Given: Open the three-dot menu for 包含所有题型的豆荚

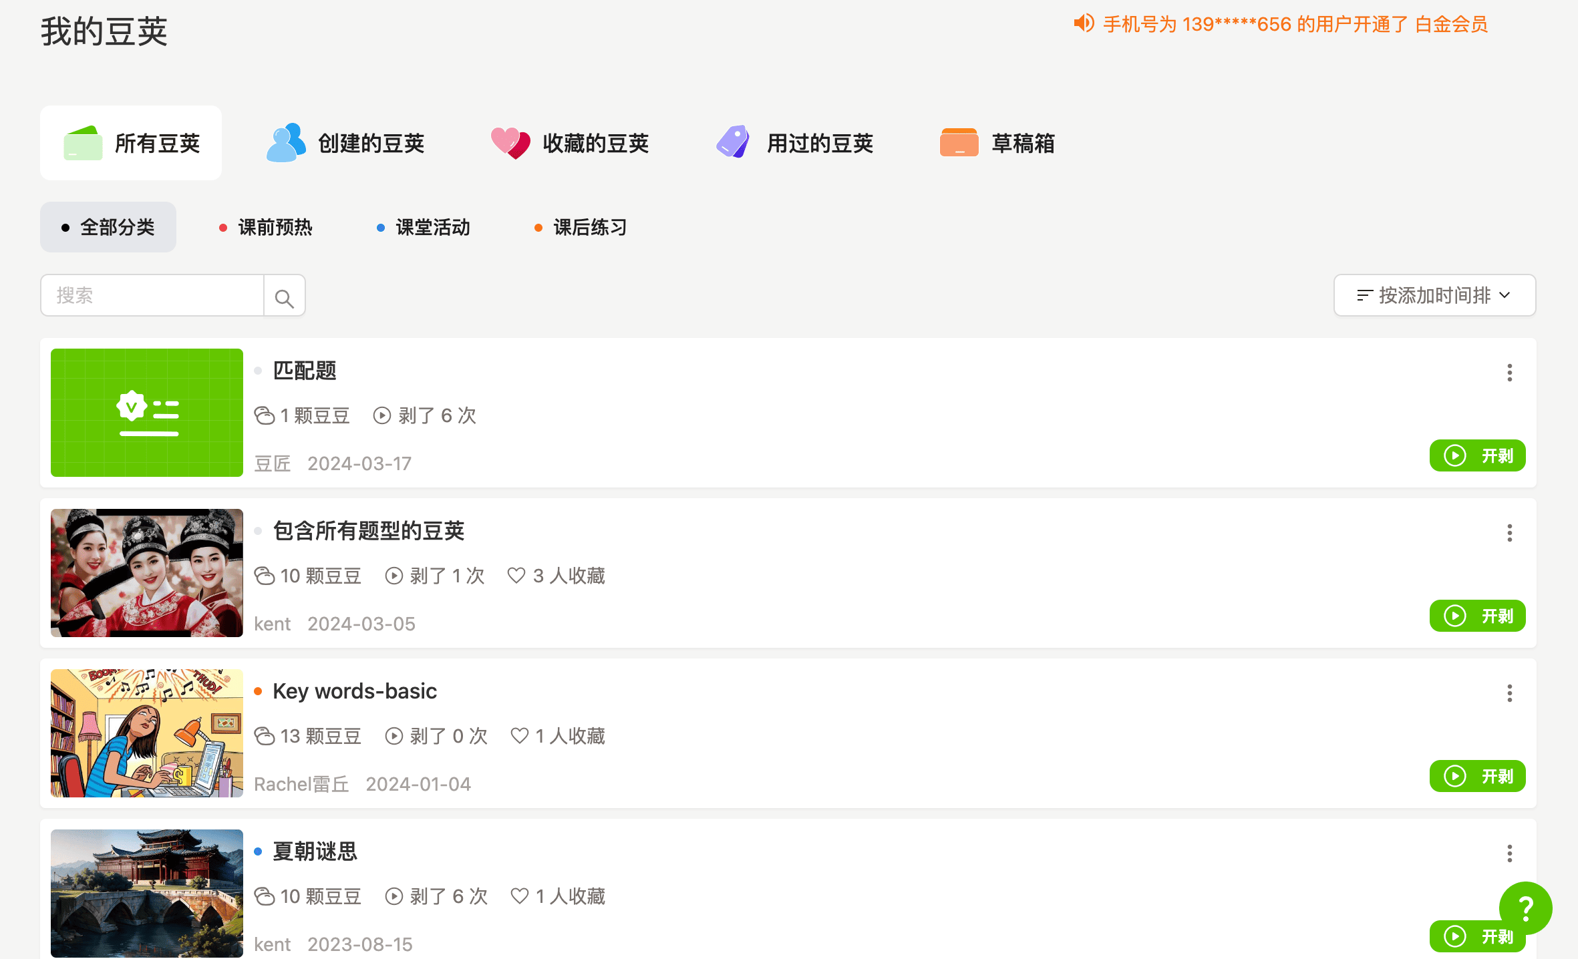Looking at the screenshot, I should (x=1509, y=533).
